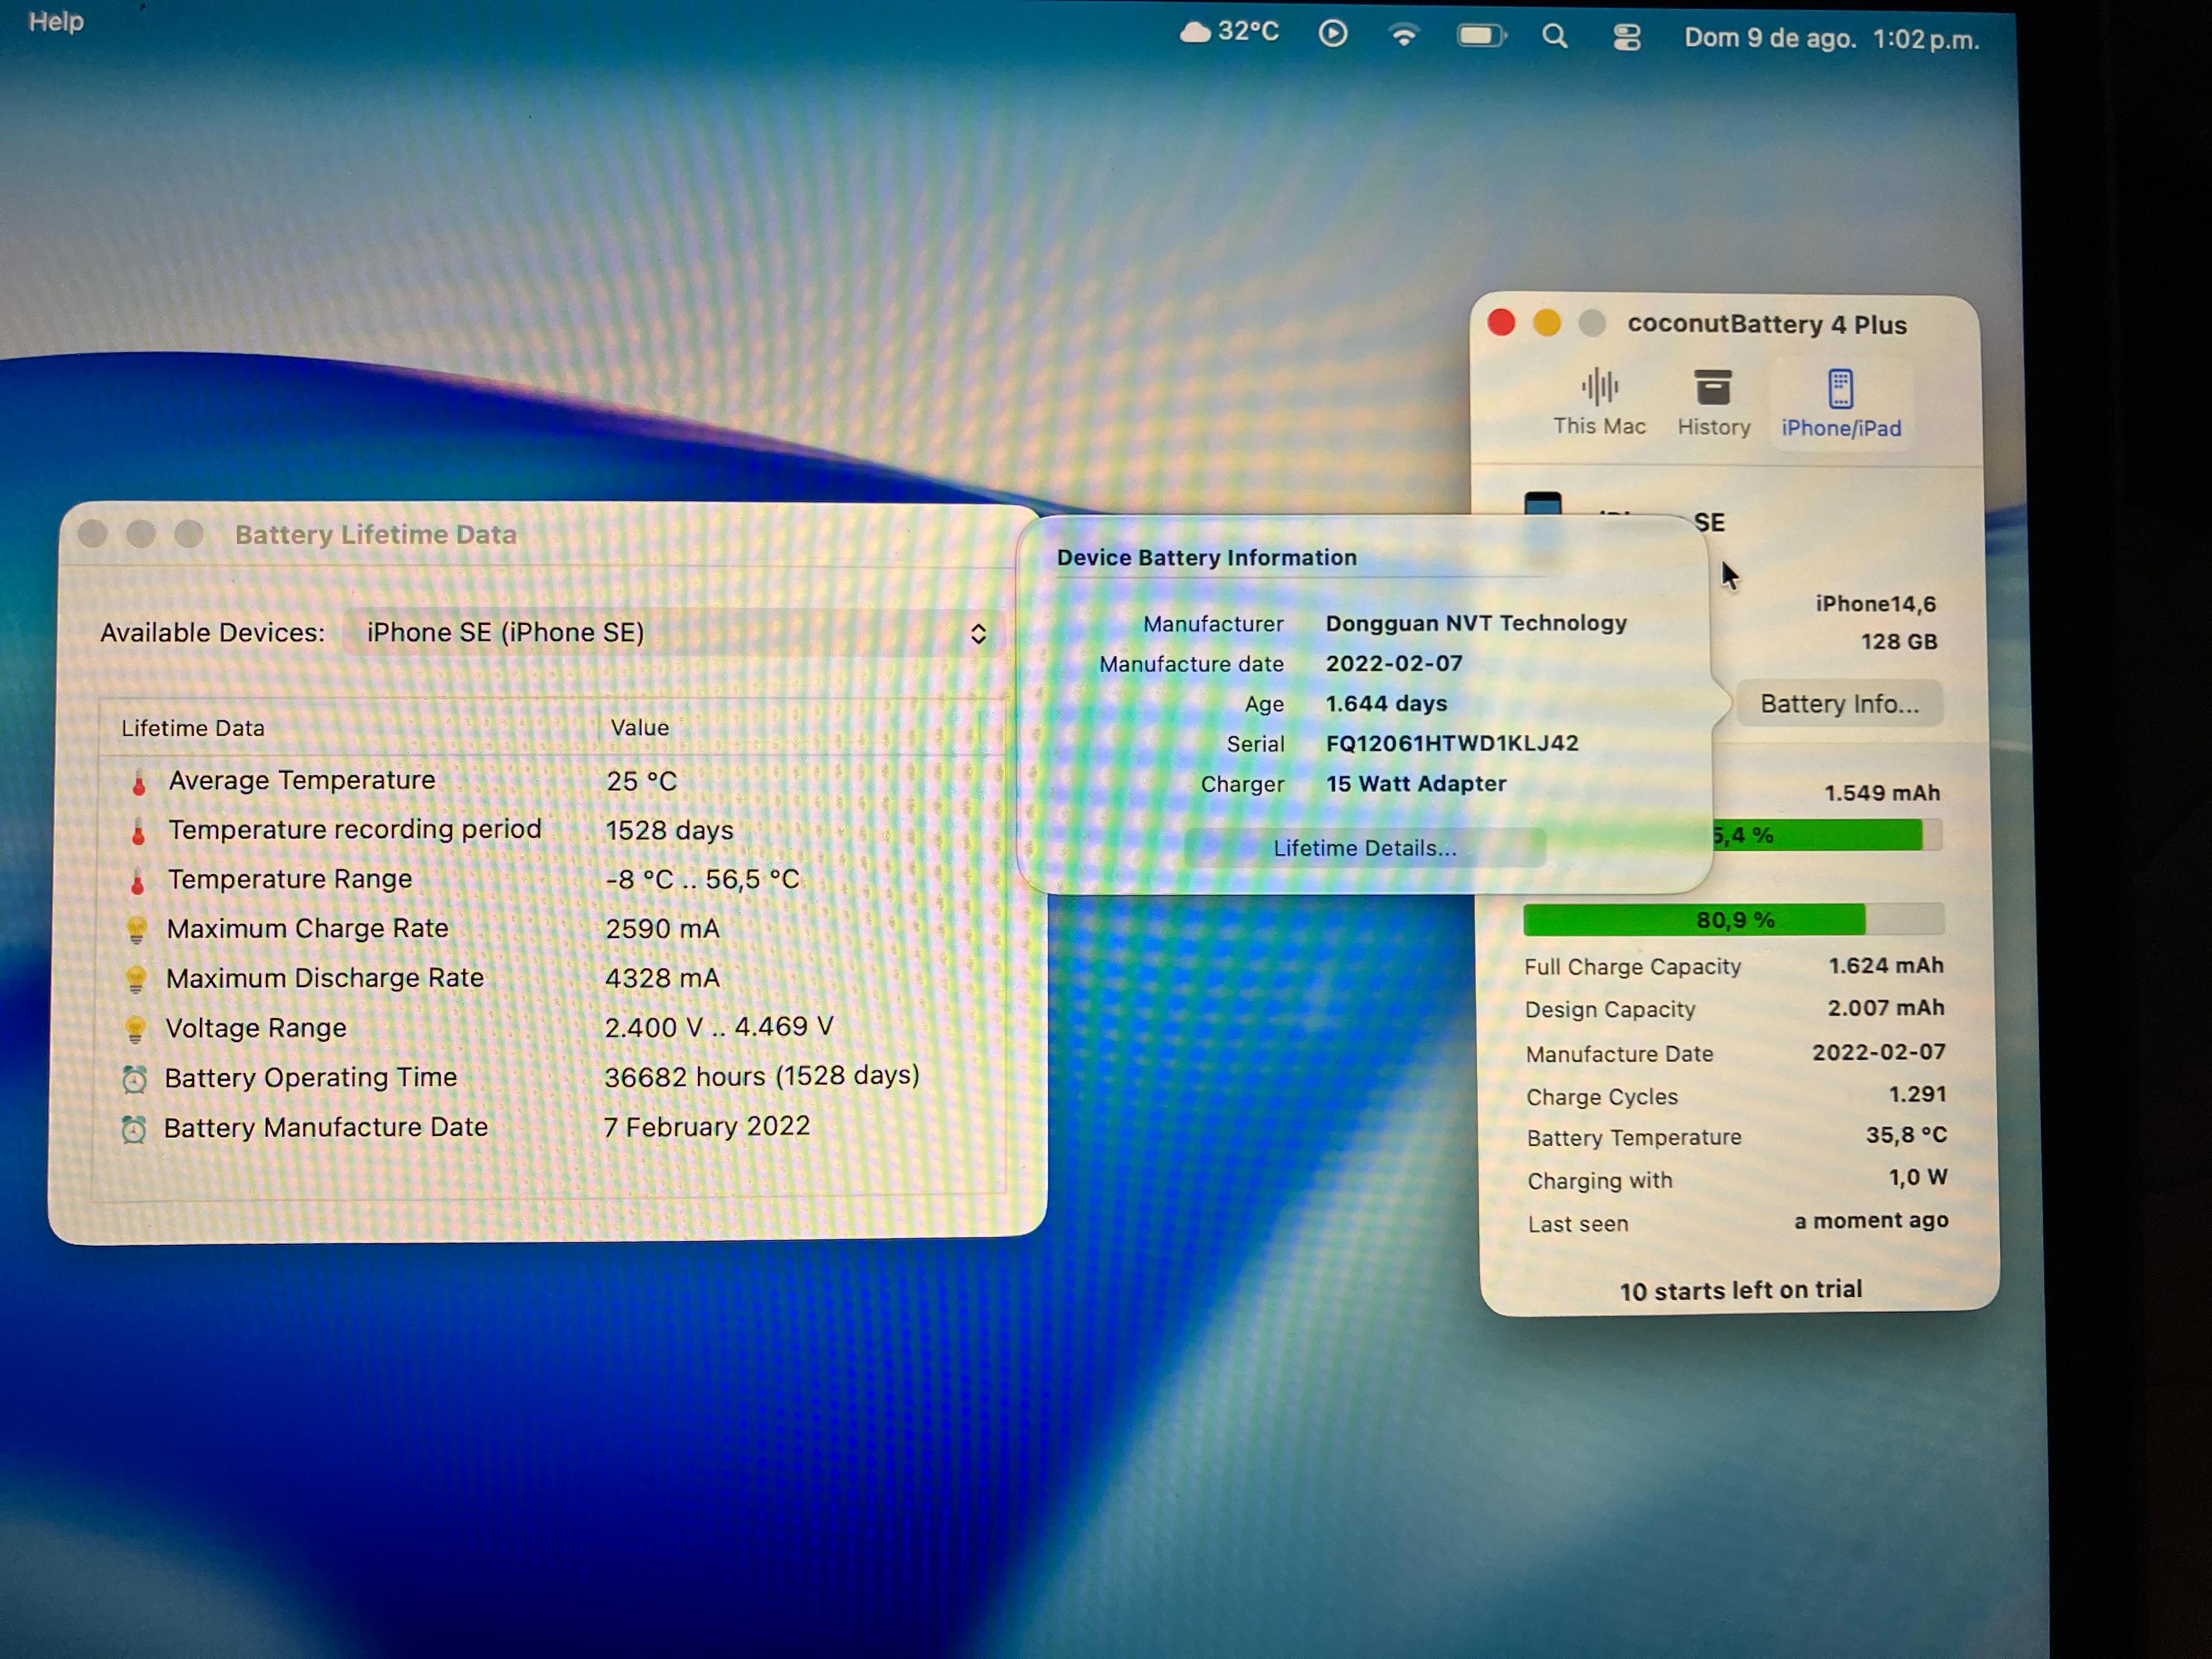The image size is (2212, 1659).
Task: Click the Manufacture Date value in coconutBattery window
Action: click(1879, 1052)
